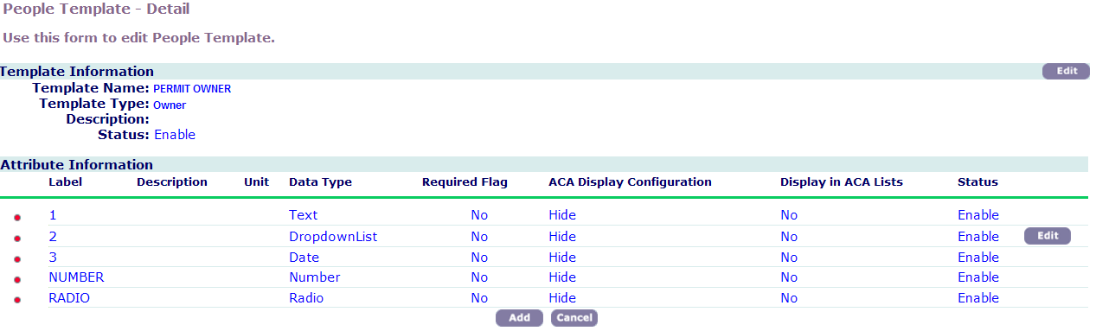Open the NUMBER attribute label
The image size is (1096, 331).
tap(76, 277)
